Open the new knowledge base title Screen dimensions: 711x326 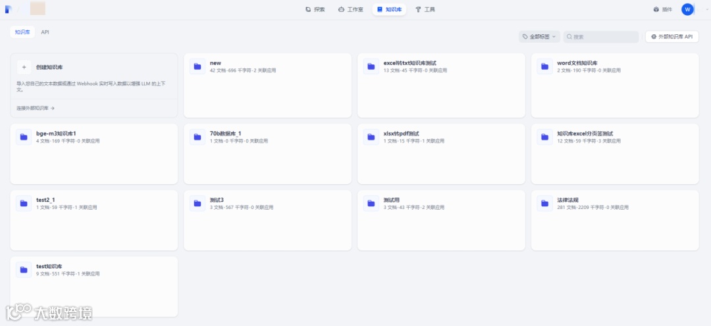215,63
